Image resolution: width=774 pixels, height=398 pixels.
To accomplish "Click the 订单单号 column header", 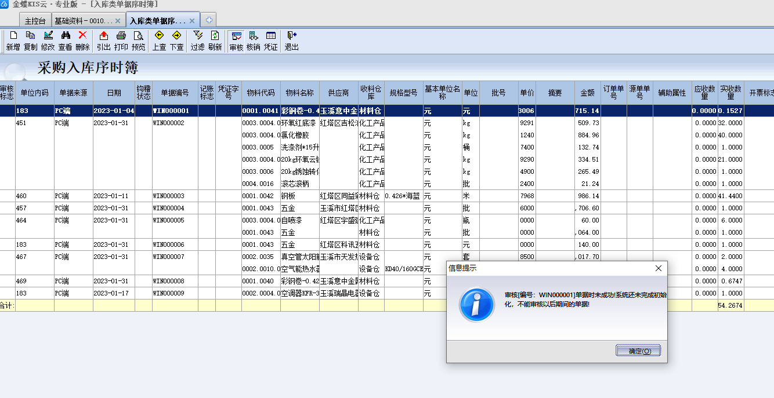I will pos(614,93).
